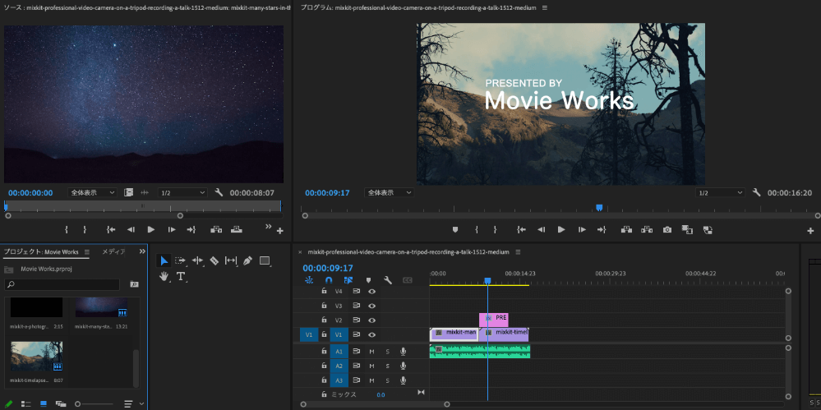Screen dimensions: 821x410
Task: Mute audio track A1
Action: (x=371, y=352)
